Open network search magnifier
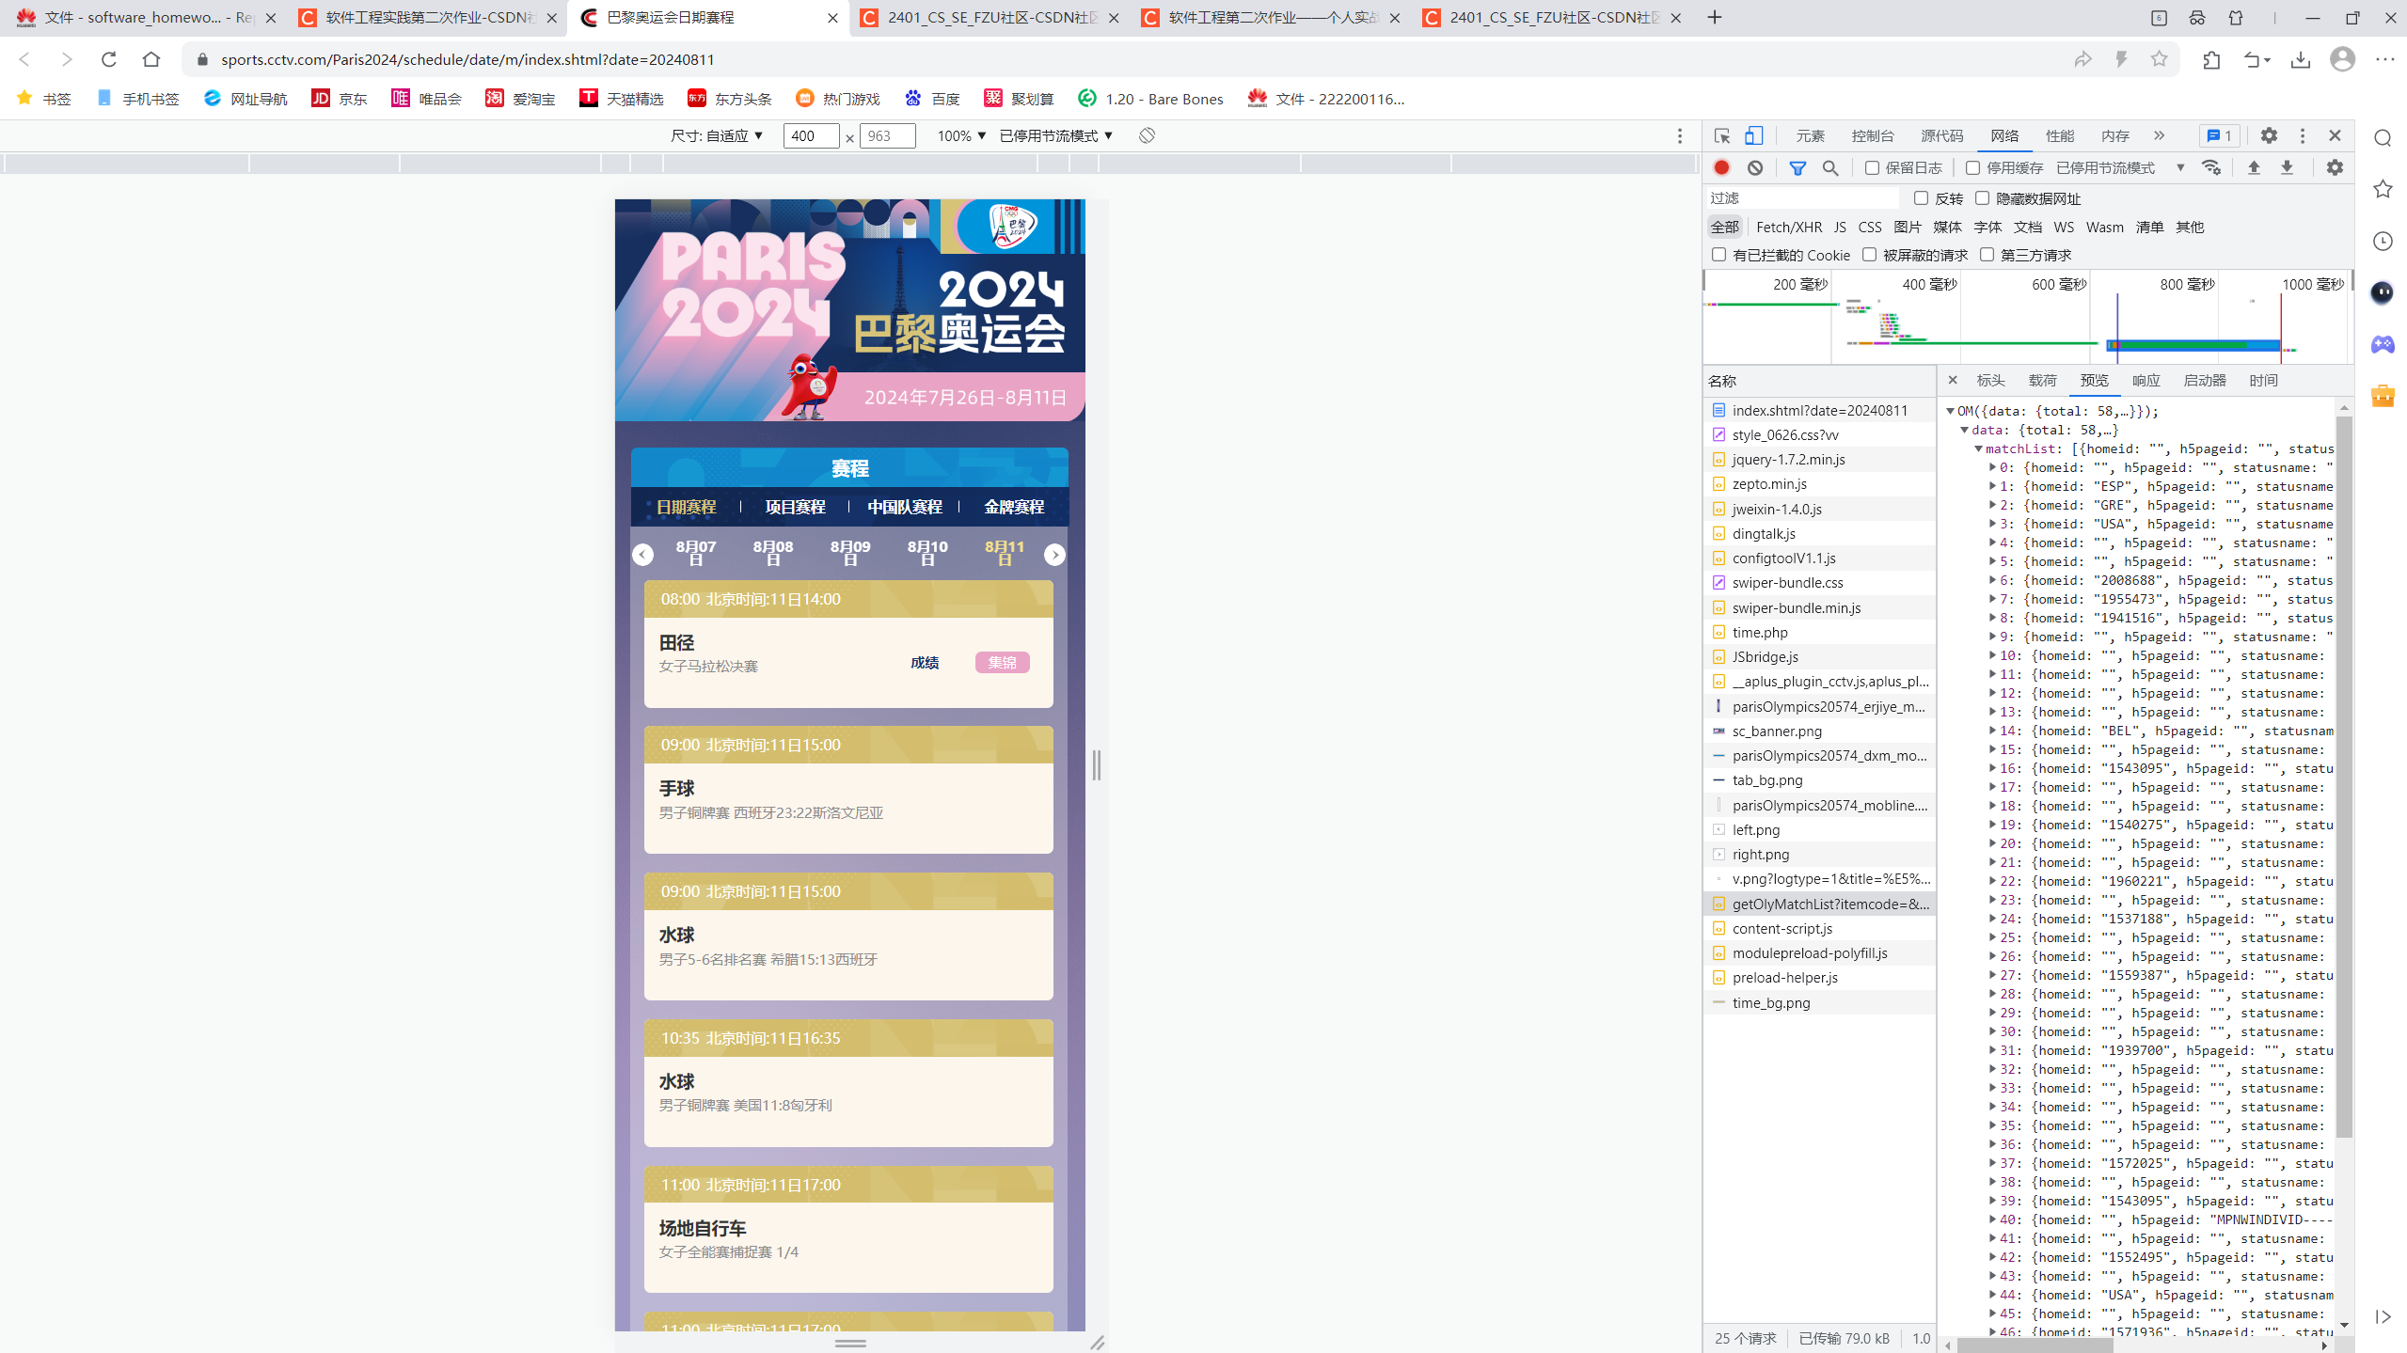 coord(1830,167)
